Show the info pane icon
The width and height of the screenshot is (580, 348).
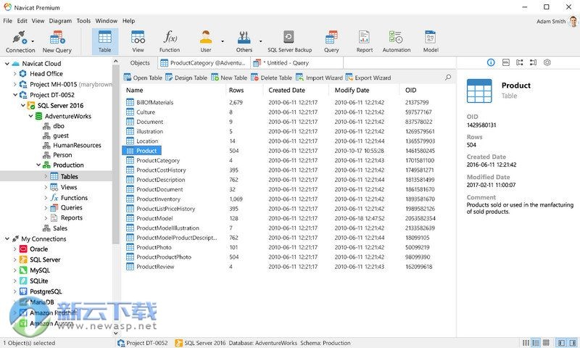pyautogui.click(x=491, y=62)
